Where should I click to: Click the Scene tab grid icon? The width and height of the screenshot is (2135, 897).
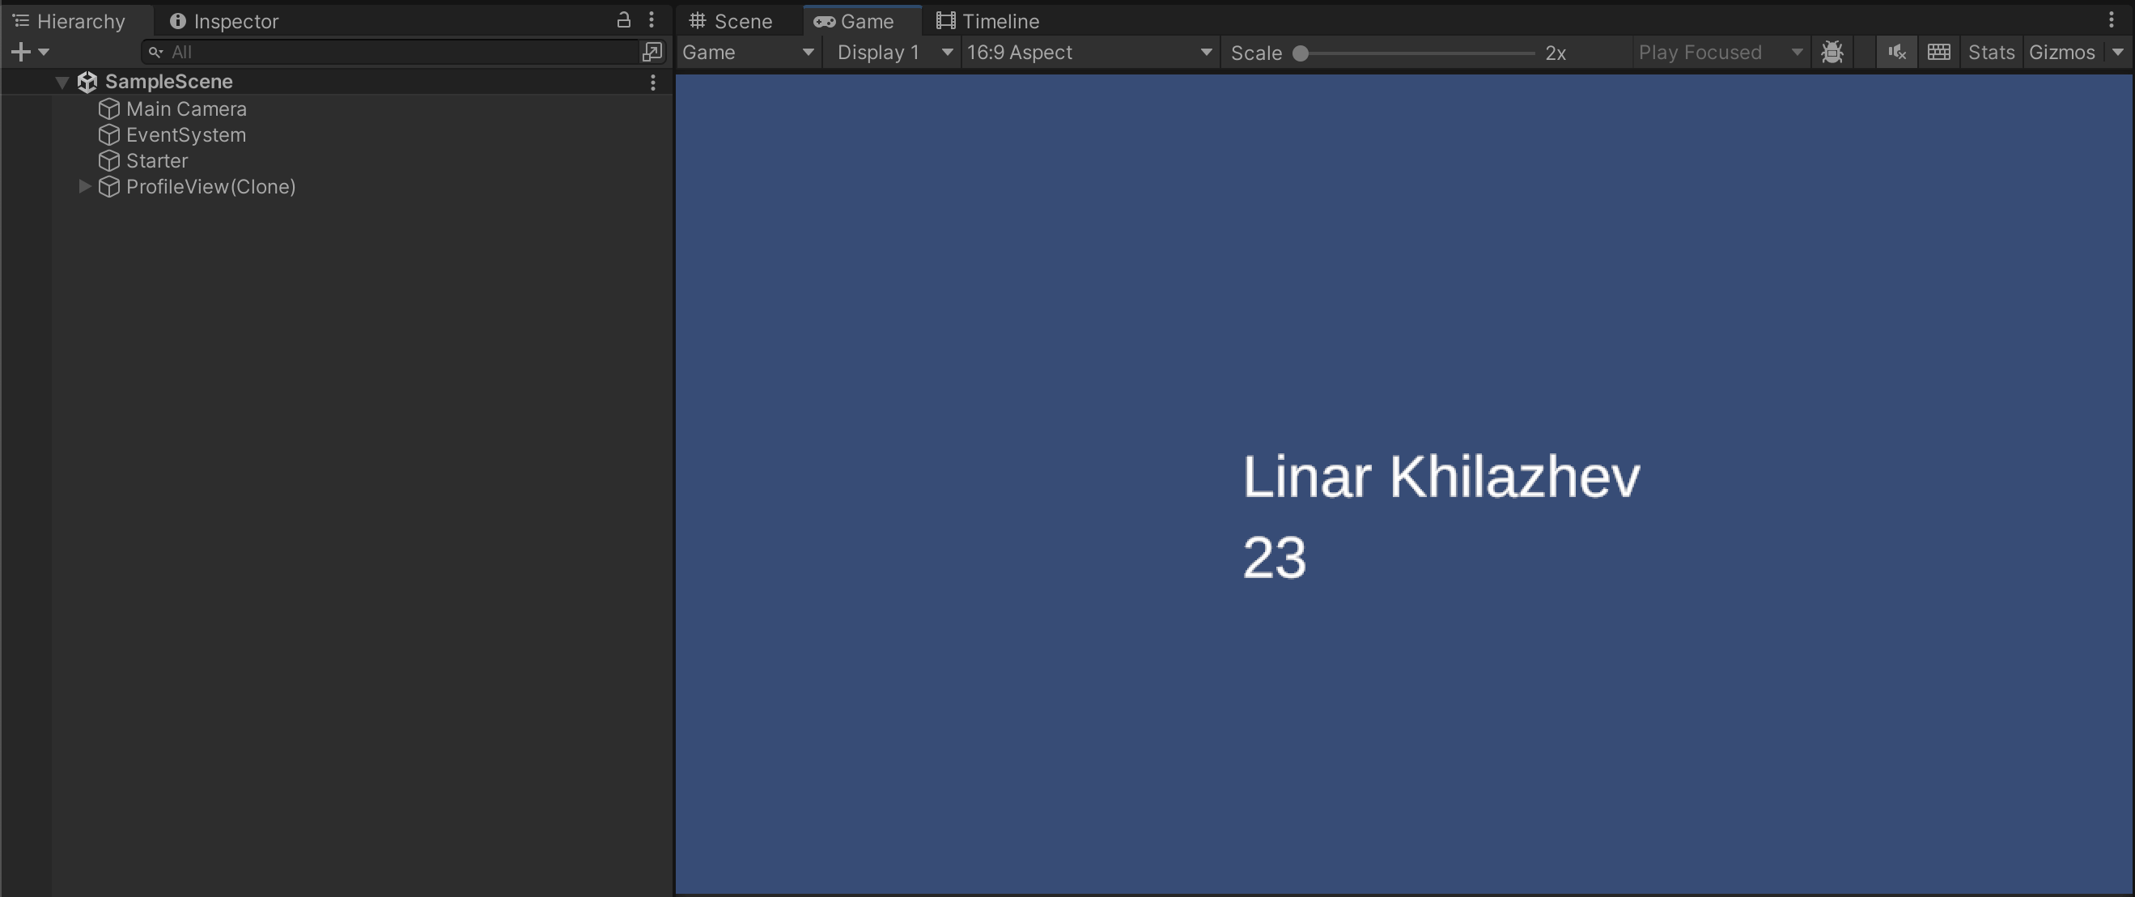(x=698, y=21)
